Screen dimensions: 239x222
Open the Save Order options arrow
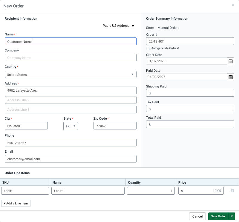click(232, 216)
